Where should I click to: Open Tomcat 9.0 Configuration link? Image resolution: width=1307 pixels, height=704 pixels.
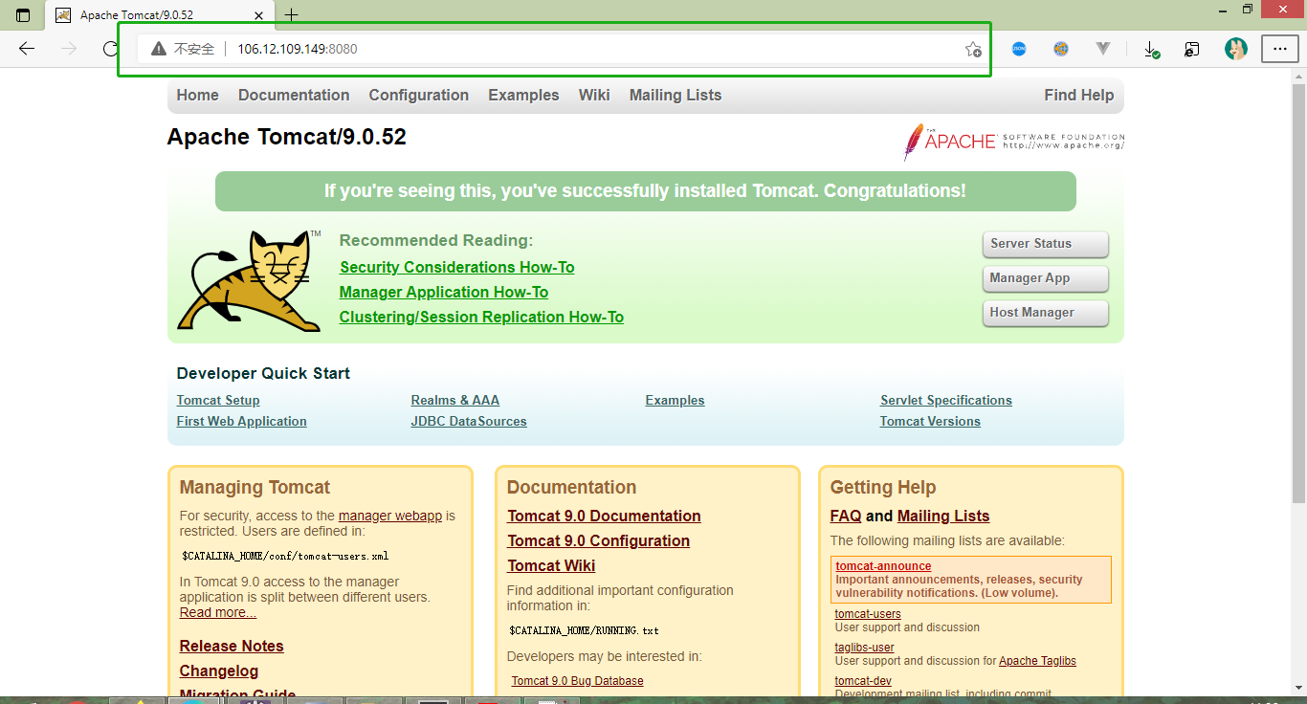click(599, 541)
